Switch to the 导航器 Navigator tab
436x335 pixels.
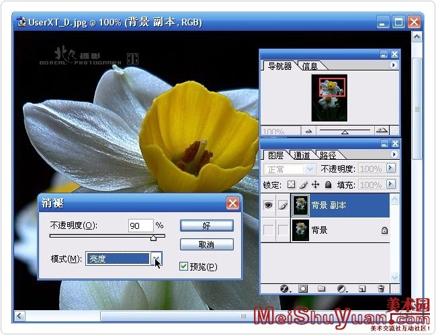(x=279, y=66)
